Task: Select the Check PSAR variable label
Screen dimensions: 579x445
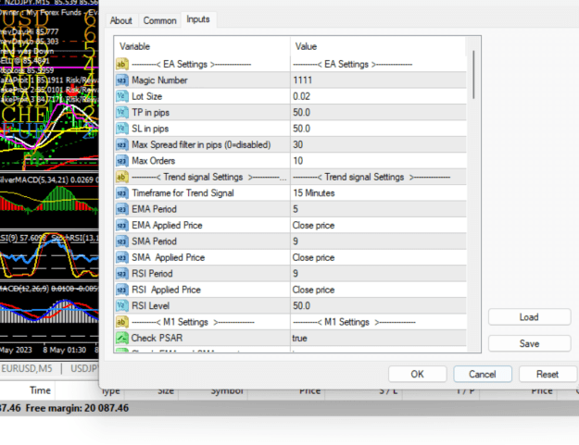Action: coord(157,338)
